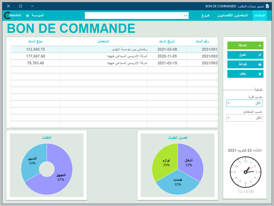This screenshot has height=206, width=274.
Task: Select the row with amount 177,667.60
Action: tap(36, 56)
